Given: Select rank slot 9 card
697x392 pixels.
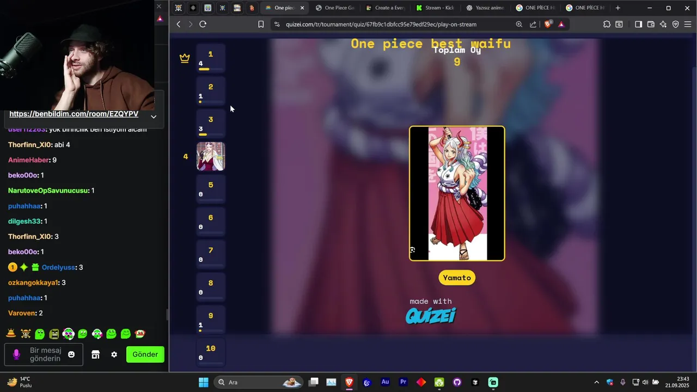Looking at the screenshot, I should click(211, 320).
